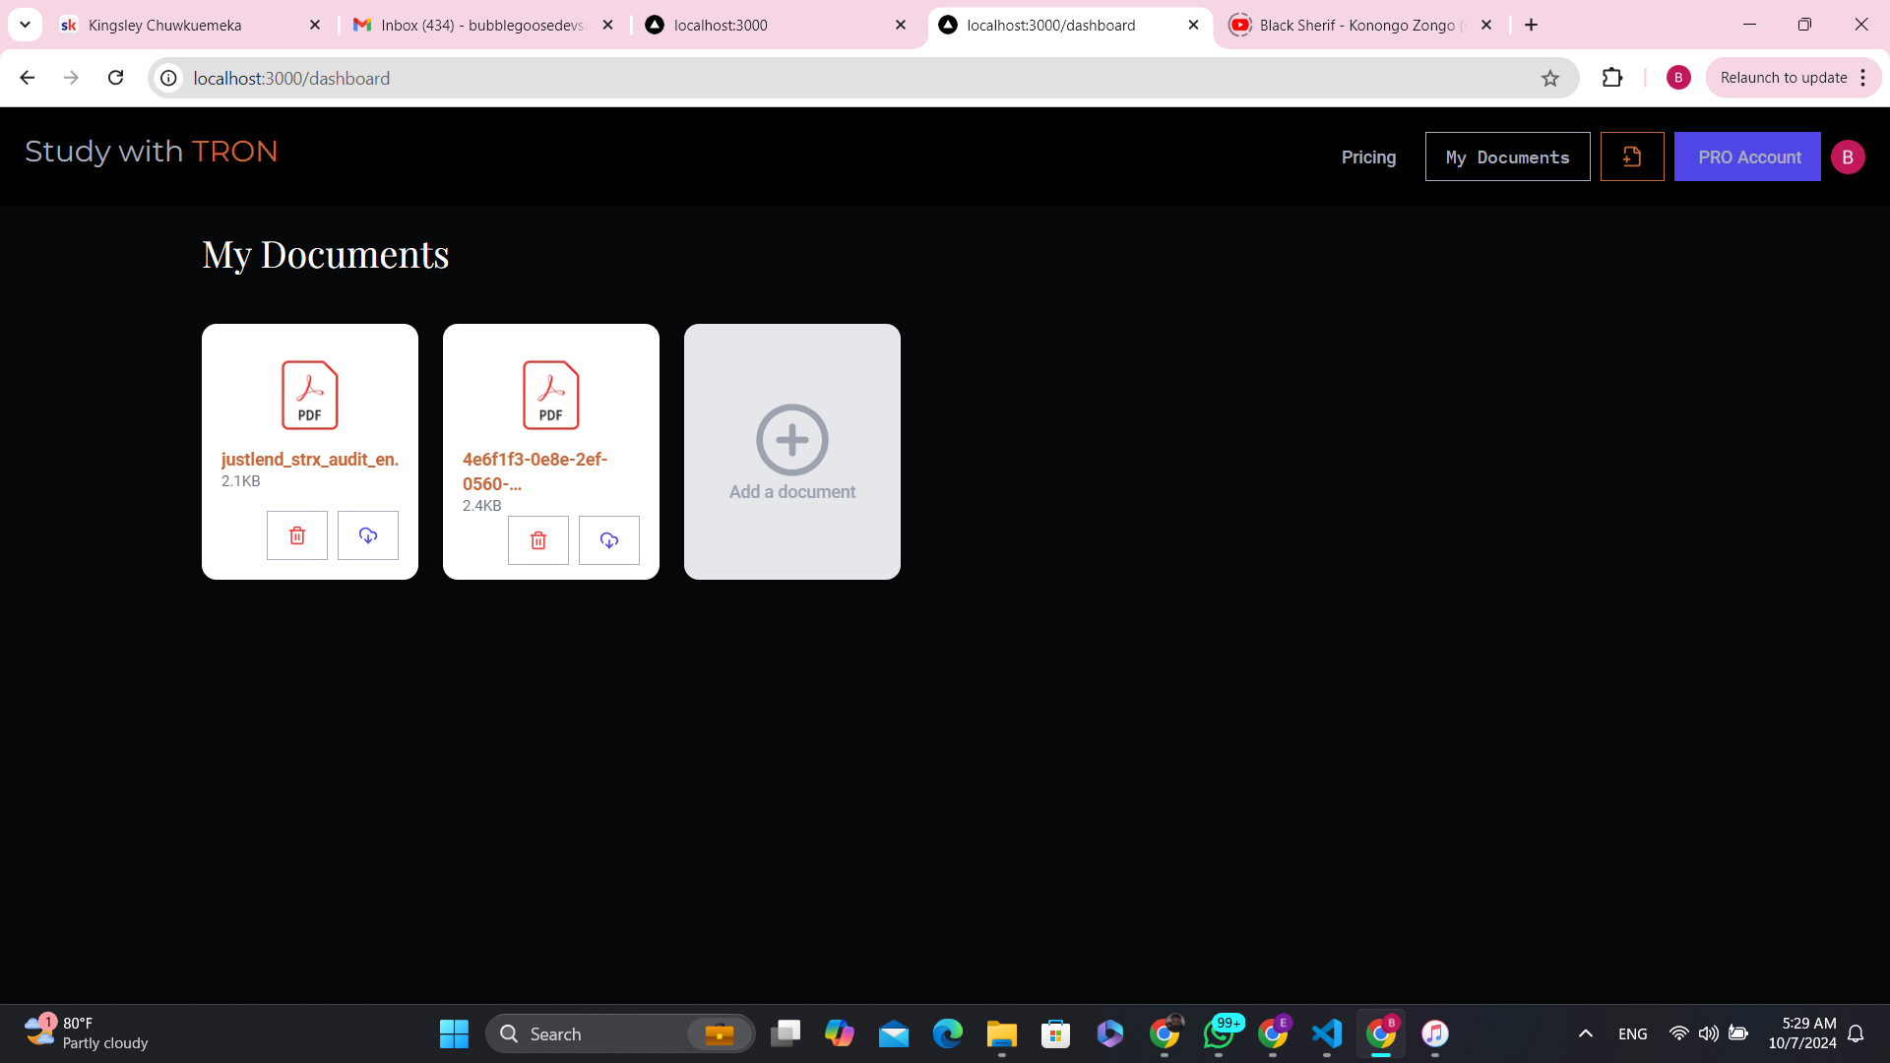Open Chrome three-dot menu next to Relaunch
Viewport: 1890px width, 1063px height.
pos(1863,78)
